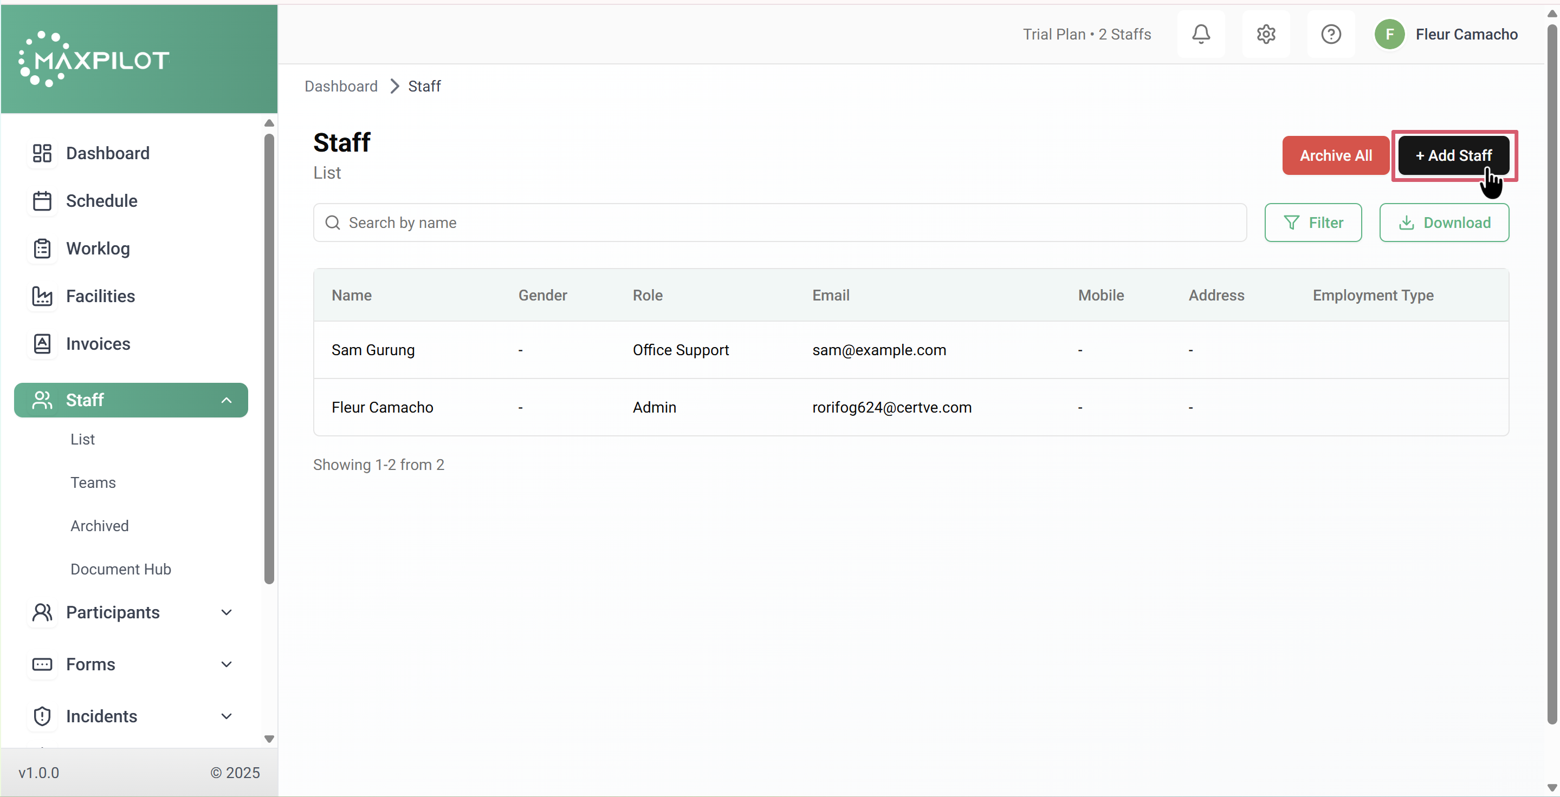Open the Archived staff submenu item
The width and height of the screenshot is (1560, 797).
(x=99, y=525)
